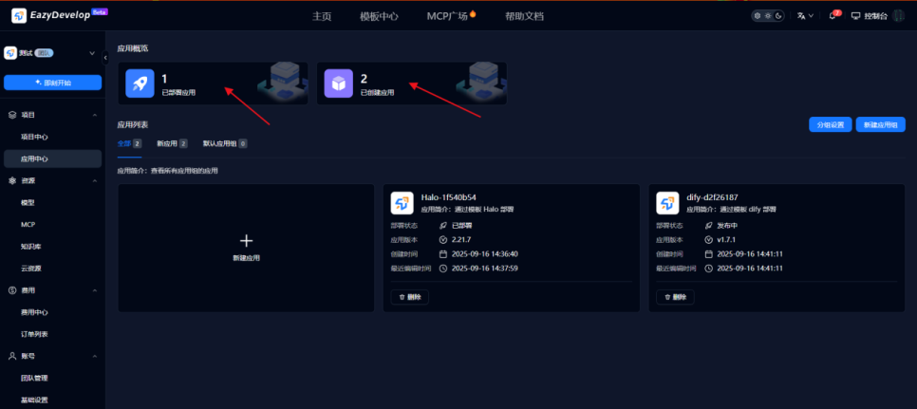
Task: Collapse the 资源 sidebar section
Action: (x=94, y=180)
